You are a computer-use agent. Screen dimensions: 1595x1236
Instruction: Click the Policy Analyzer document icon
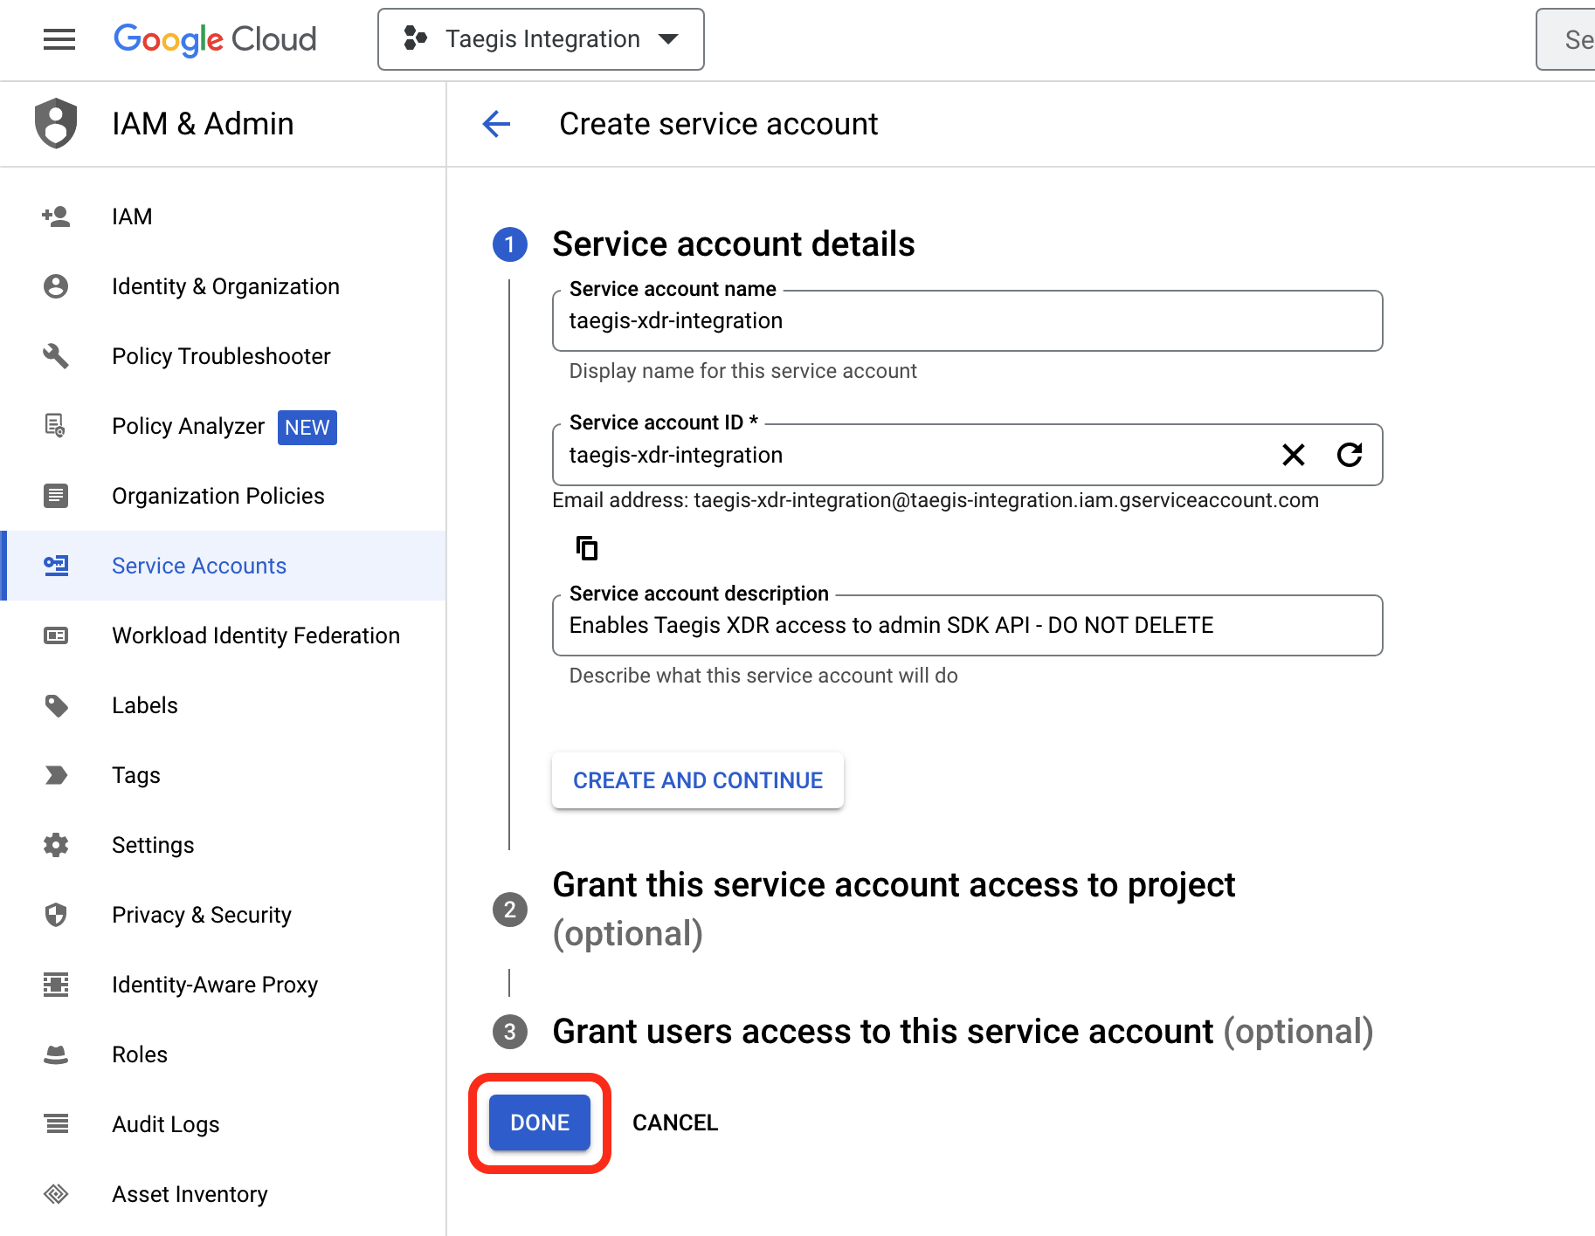tap(56, 426)
